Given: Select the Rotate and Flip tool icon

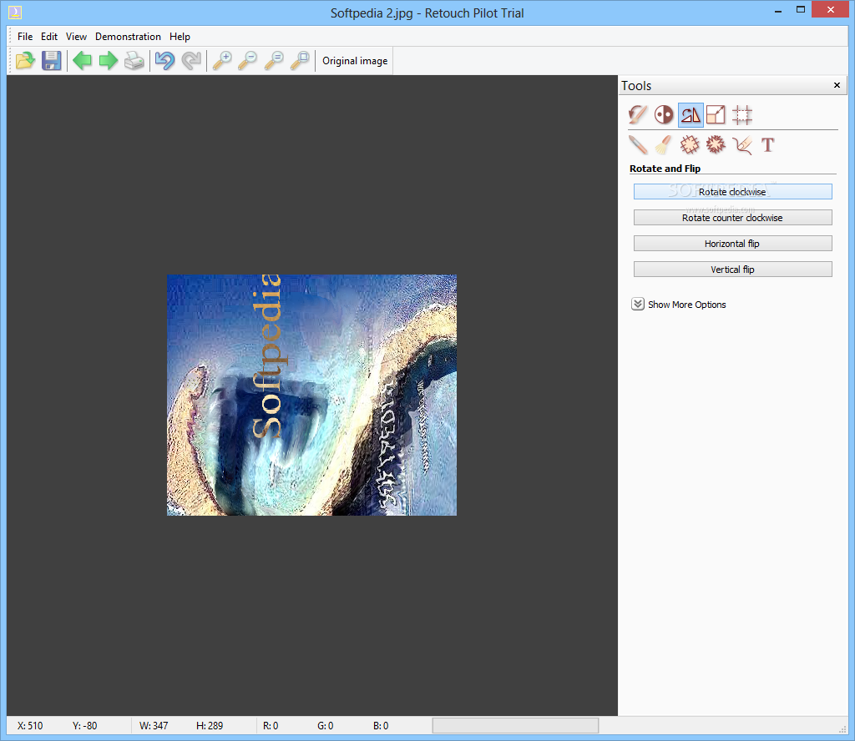Looking at the screenshot, I should pos(691,115).
